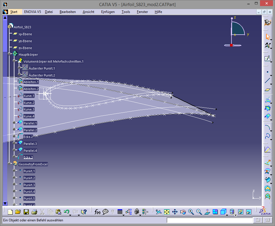Open the ENOVIA V5 menu
The image size is (275, 226).
pos(33,12)
